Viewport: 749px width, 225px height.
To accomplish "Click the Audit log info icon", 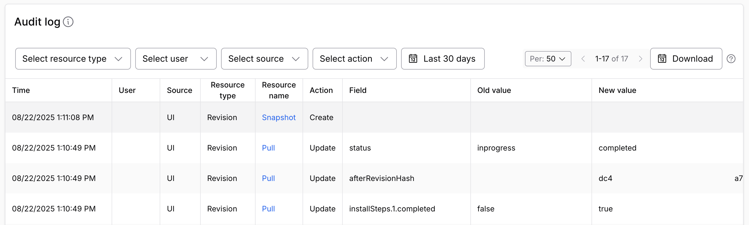I will (68, 22).
